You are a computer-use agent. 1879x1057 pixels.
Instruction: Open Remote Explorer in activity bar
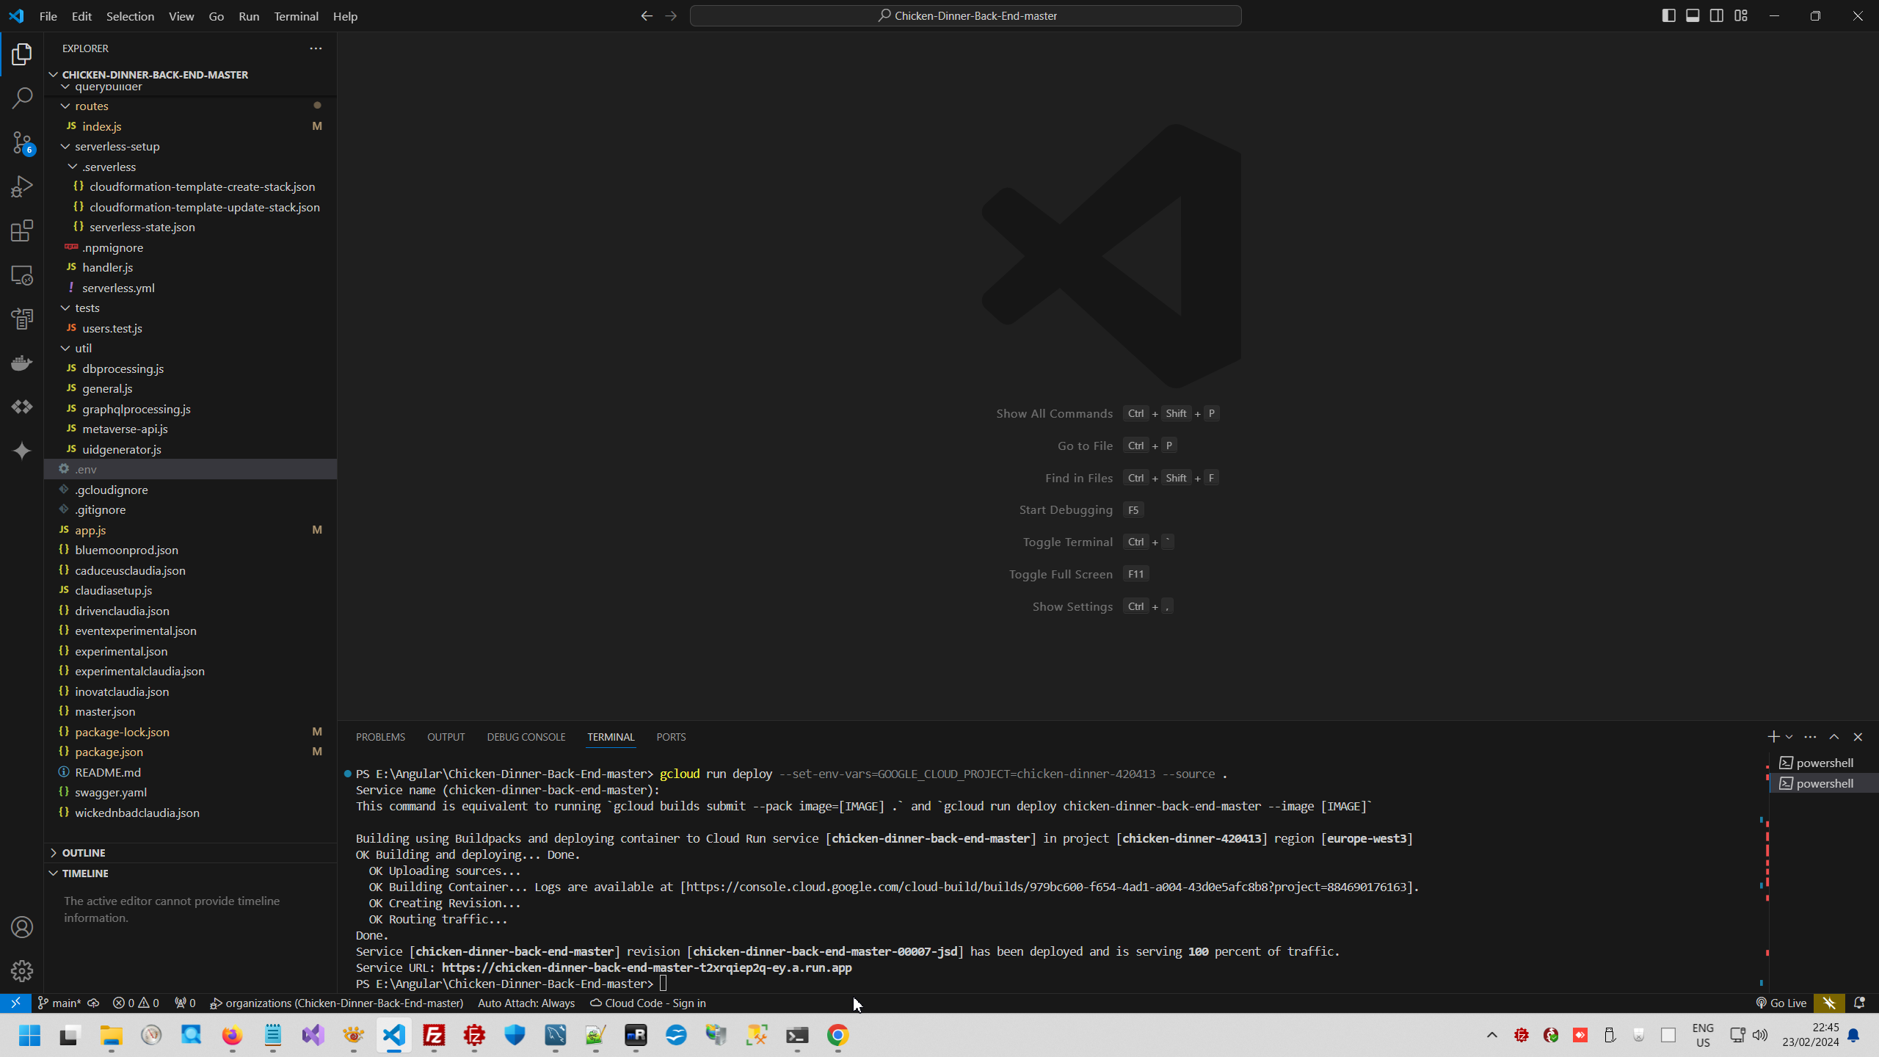[22, 275]
